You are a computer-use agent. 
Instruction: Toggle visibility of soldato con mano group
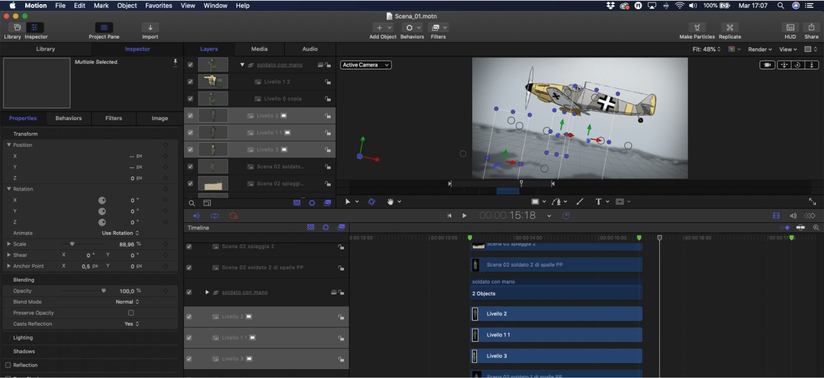pyautogui.click(x=190, y=65)
